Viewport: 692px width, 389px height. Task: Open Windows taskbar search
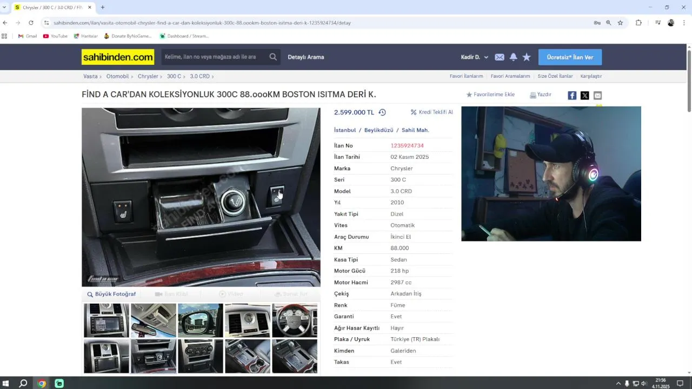[23, 384]
